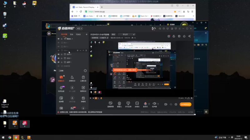250x140 pixels.
Task: Open new browser tab with plus
Action: pos(102,7)
